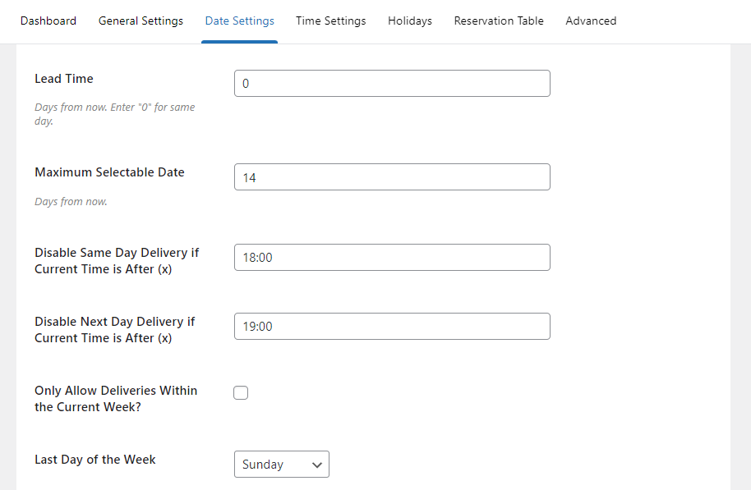Select the Date Settings tab

[x=239, y=21]
